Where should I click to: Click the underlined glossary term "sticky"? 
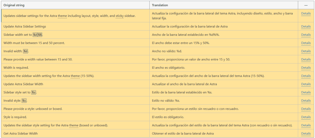pyautogui.click(x=119, y=15)
